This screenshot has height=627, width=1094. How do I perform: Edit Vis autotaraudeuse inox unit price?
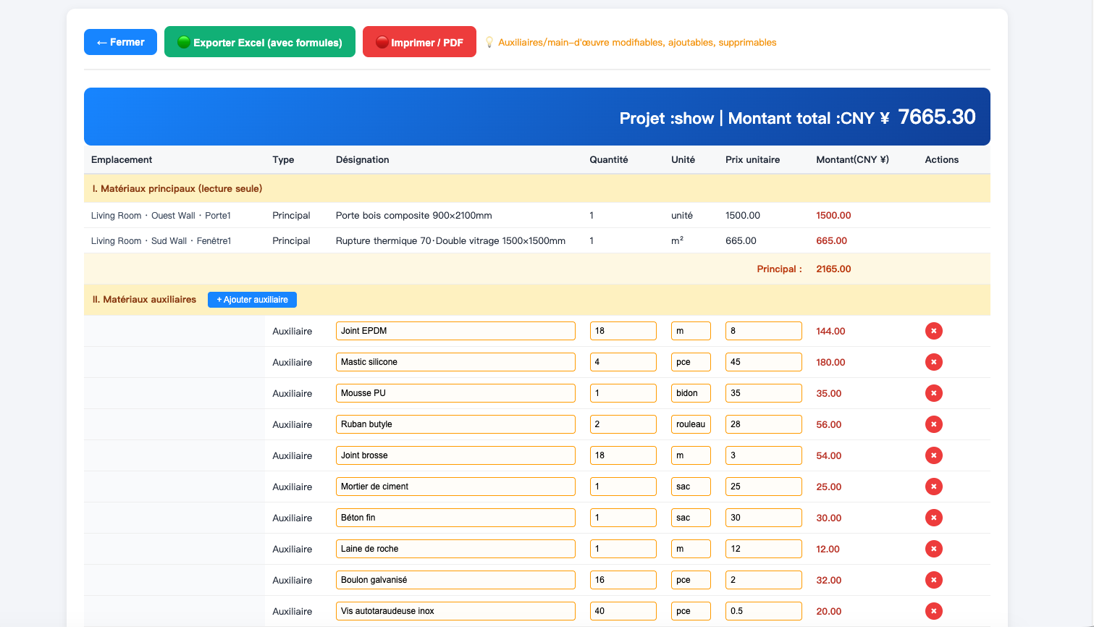(x=764, y=611)
